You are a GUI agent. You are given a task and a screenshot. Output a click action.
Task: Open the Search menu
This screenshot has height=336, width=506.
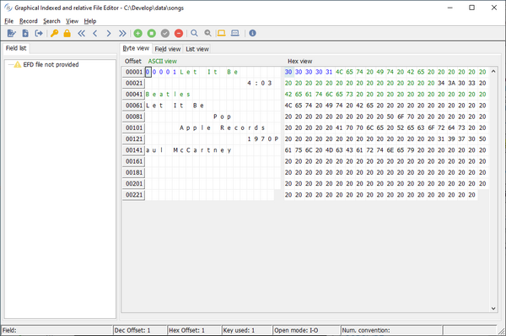tap(51, 21)
